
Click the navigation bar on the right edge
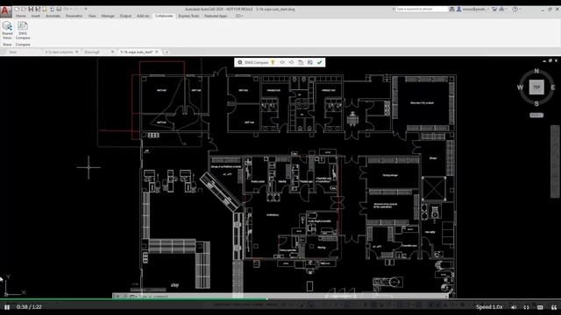[555, 161]
